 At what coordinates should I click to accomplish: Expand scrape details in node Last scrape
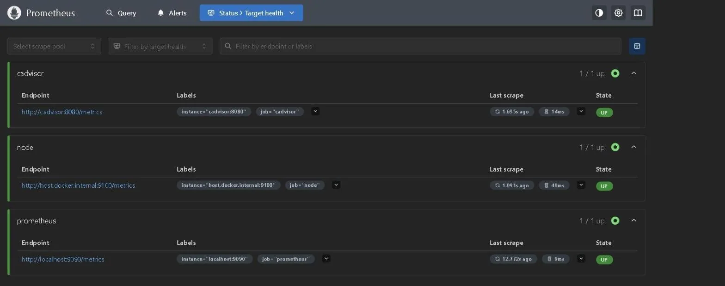tap(581, 185)
